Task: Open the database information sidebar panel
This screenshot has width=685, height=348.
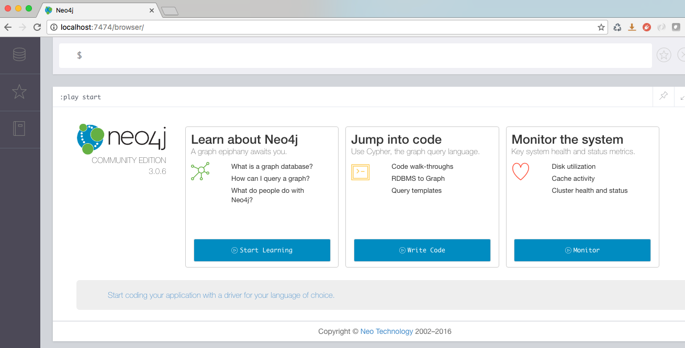Action: point(20,54)
